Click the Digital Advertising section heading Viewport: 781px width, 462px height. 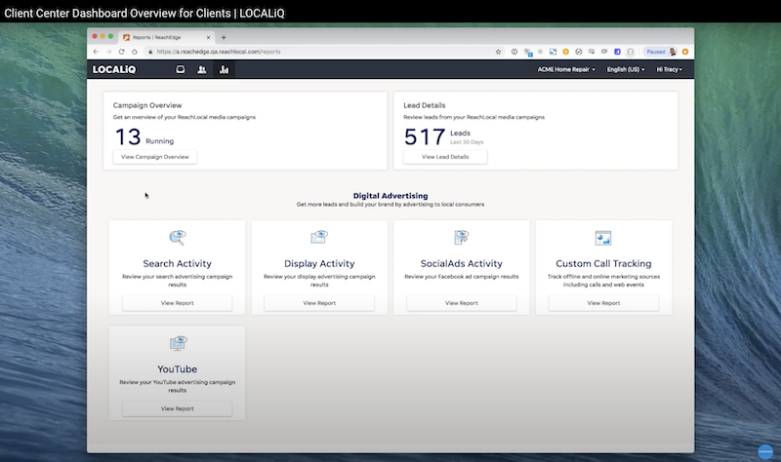390,196
